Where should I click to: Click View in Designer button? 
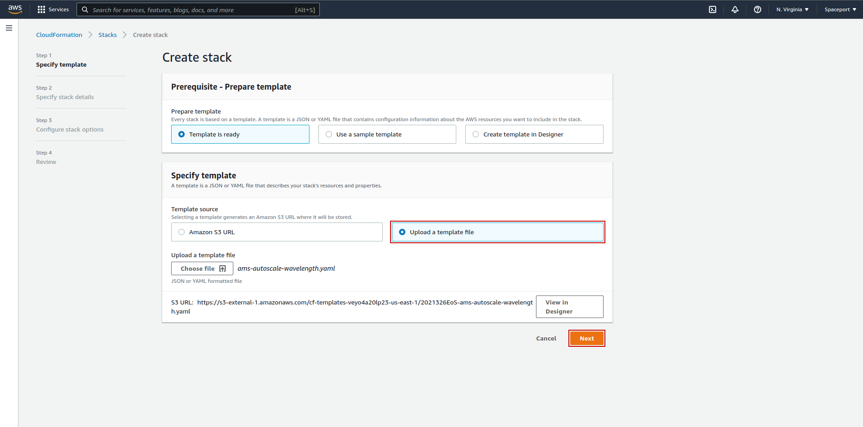point(570,307)
